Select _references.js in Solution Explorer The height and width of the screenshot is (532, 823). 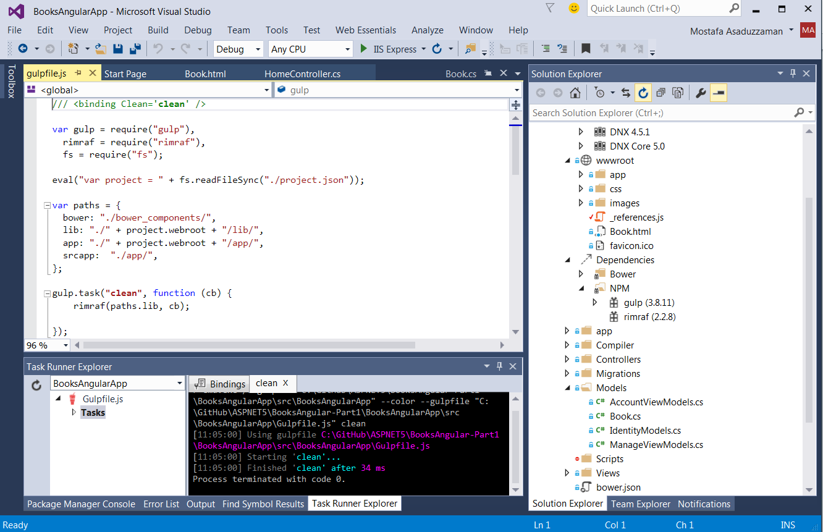point(636,217)
